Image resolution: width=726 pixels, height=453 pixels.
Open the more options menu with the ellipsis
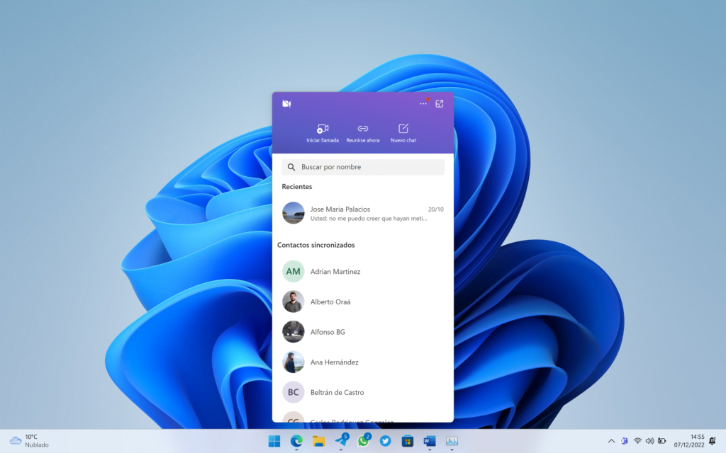tap(423, 103)
